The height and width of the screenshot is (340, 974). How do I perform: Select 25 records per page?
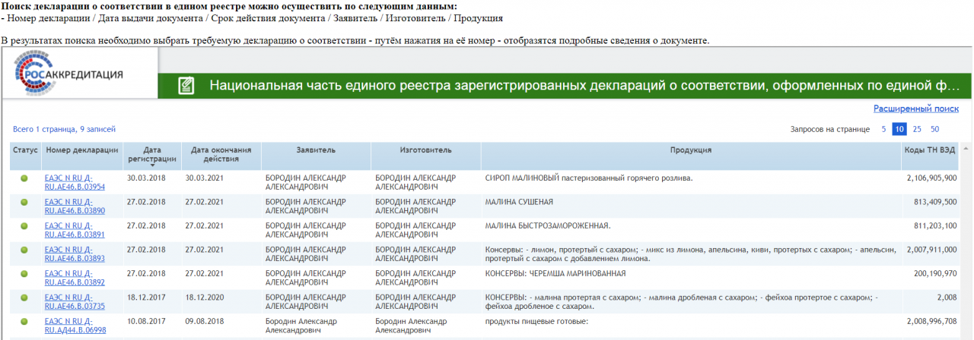(917, 129)
